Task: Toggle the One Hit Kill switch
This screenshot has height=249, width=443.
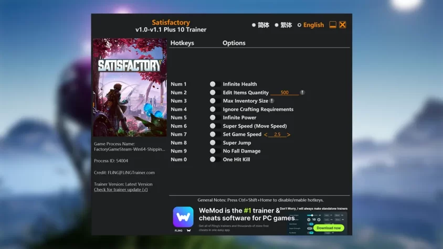Action: 215,159
